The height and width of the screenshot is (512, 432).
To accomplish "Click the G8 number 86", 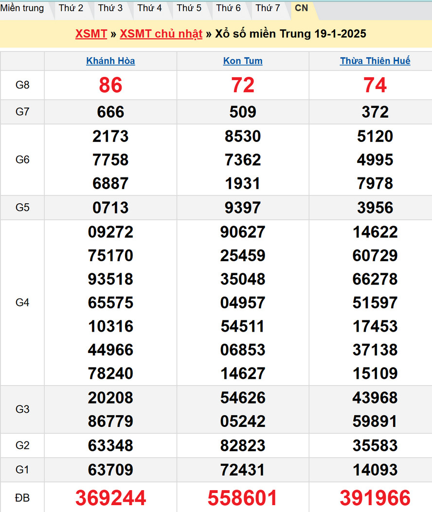I will click(x=110, y=86).
